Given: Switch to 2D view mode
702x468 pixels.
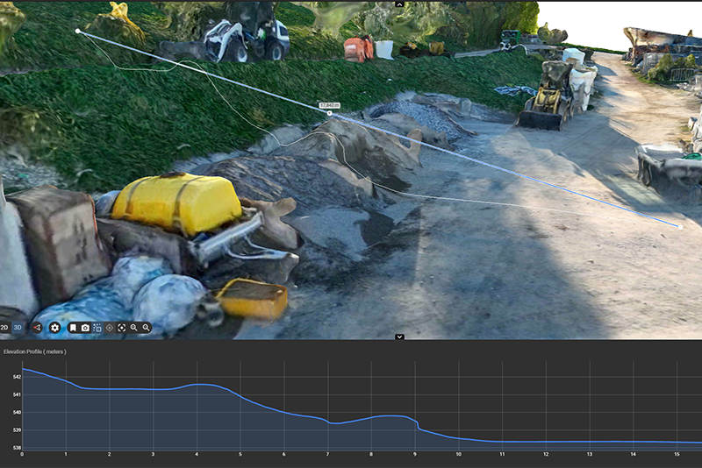Looking at the screenshot, I should [4, 328].
